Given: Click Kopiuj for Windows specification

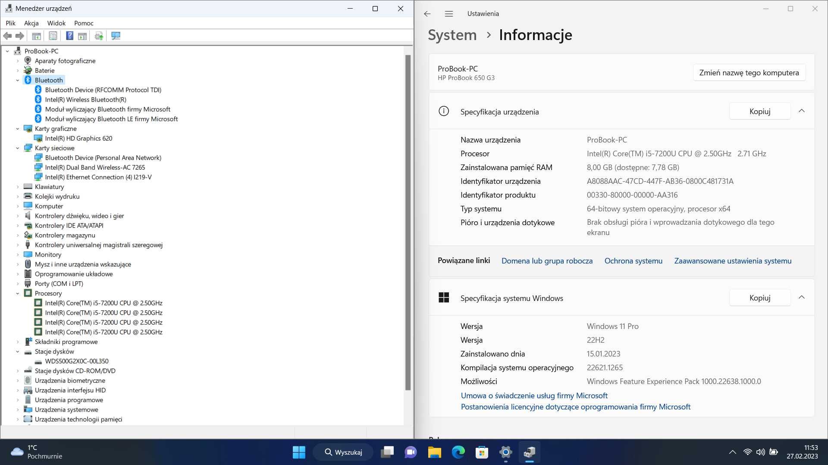Looking at the screenshot, I should (x=760, y=298).
